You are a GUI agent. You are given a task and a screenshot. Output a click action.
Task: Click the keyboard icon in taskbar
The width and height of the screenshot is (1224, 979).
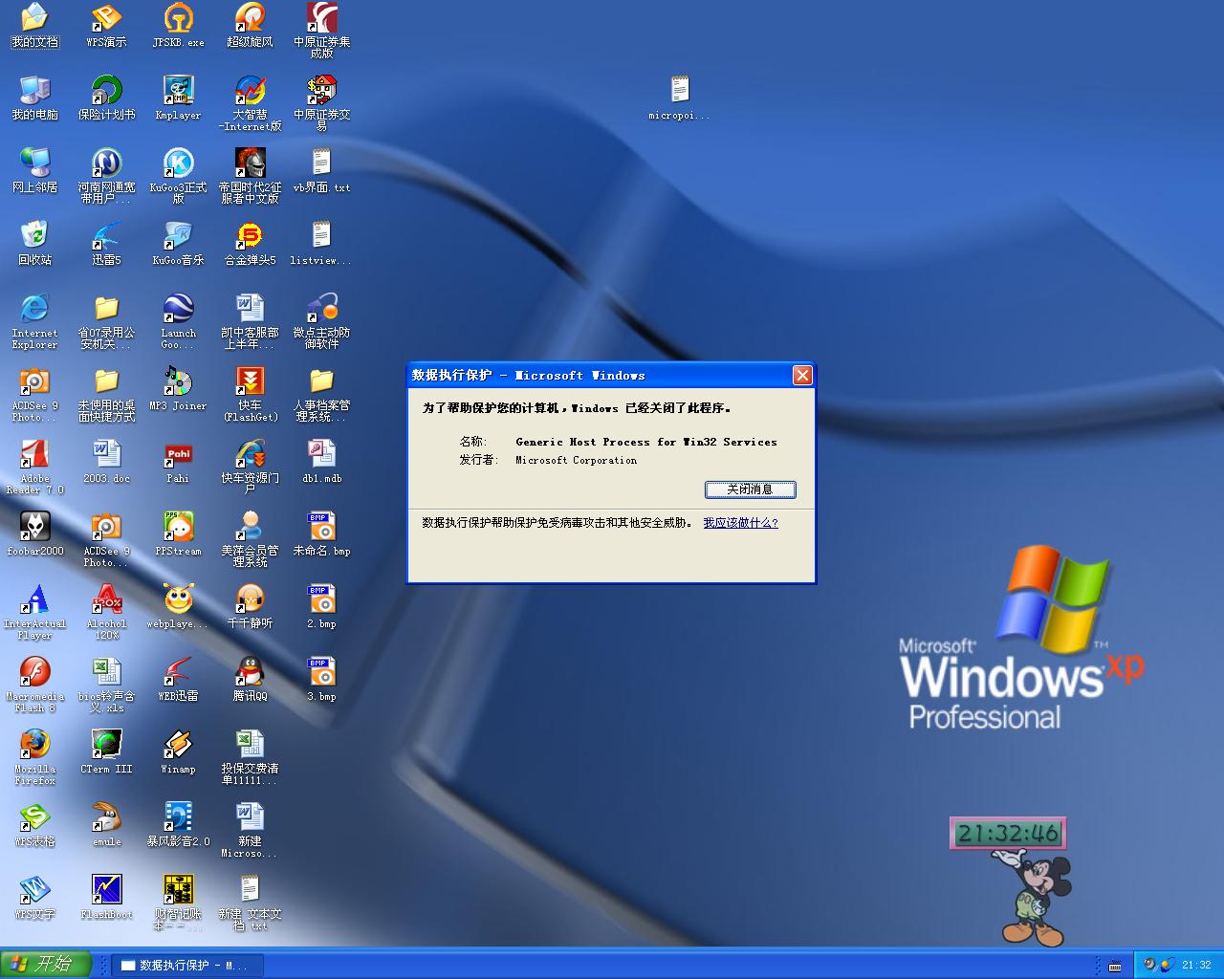pyautogui.click(x=1114, y=965)
